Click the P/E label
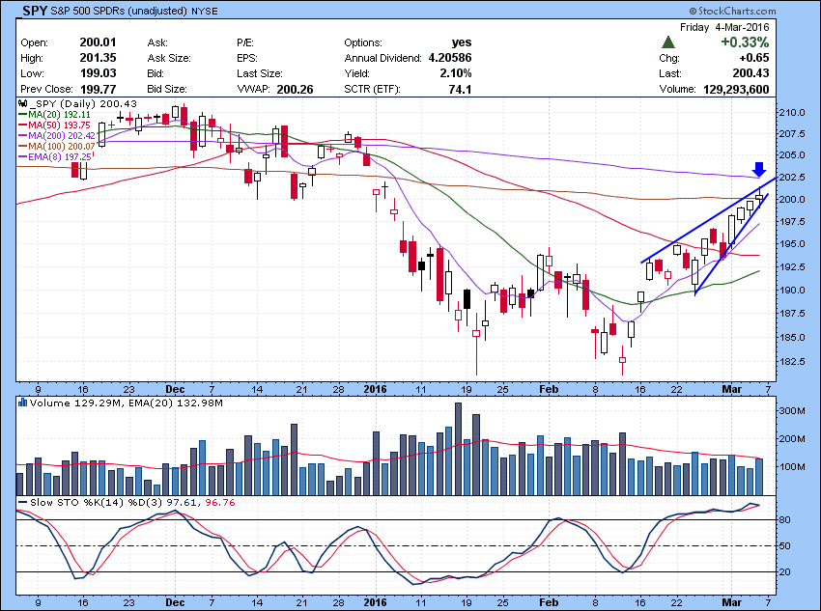This screenshot has height=611, width=821. [x=245, y=42]
